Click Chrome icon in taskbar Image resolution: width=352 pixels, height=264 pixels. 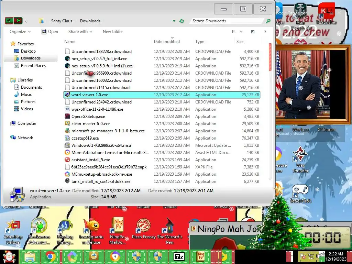pyautogui.click(x=50, y=256)
